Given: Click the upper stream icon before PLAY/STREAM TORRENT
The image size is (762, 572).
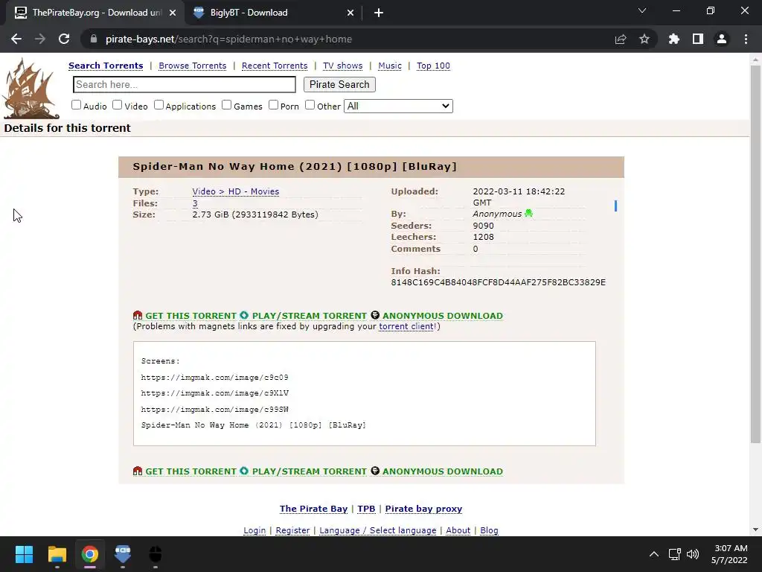Looking at the screenshot, I should [x=244, y=315].
